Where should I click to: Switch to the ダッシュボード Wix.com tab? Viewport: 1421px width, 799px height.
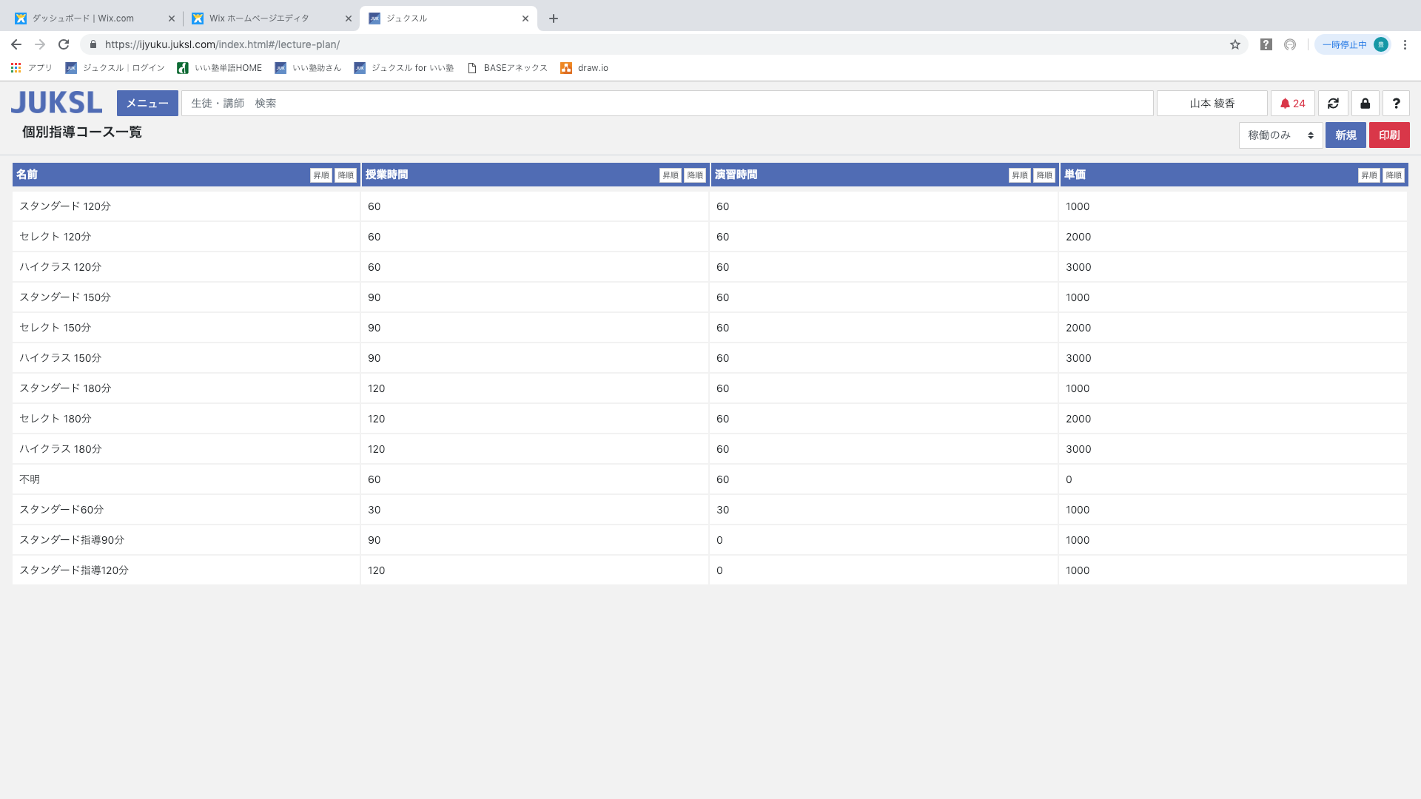(x=95, y=18)
